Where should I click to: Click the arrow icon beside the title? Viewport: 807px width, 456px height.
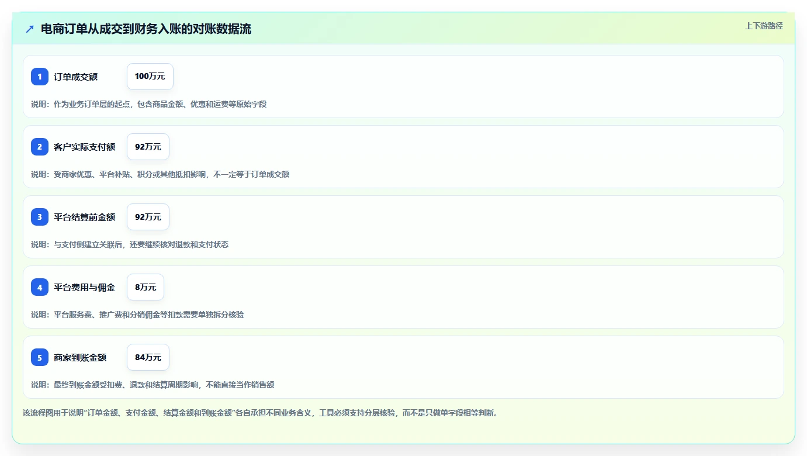pos(30,29)
